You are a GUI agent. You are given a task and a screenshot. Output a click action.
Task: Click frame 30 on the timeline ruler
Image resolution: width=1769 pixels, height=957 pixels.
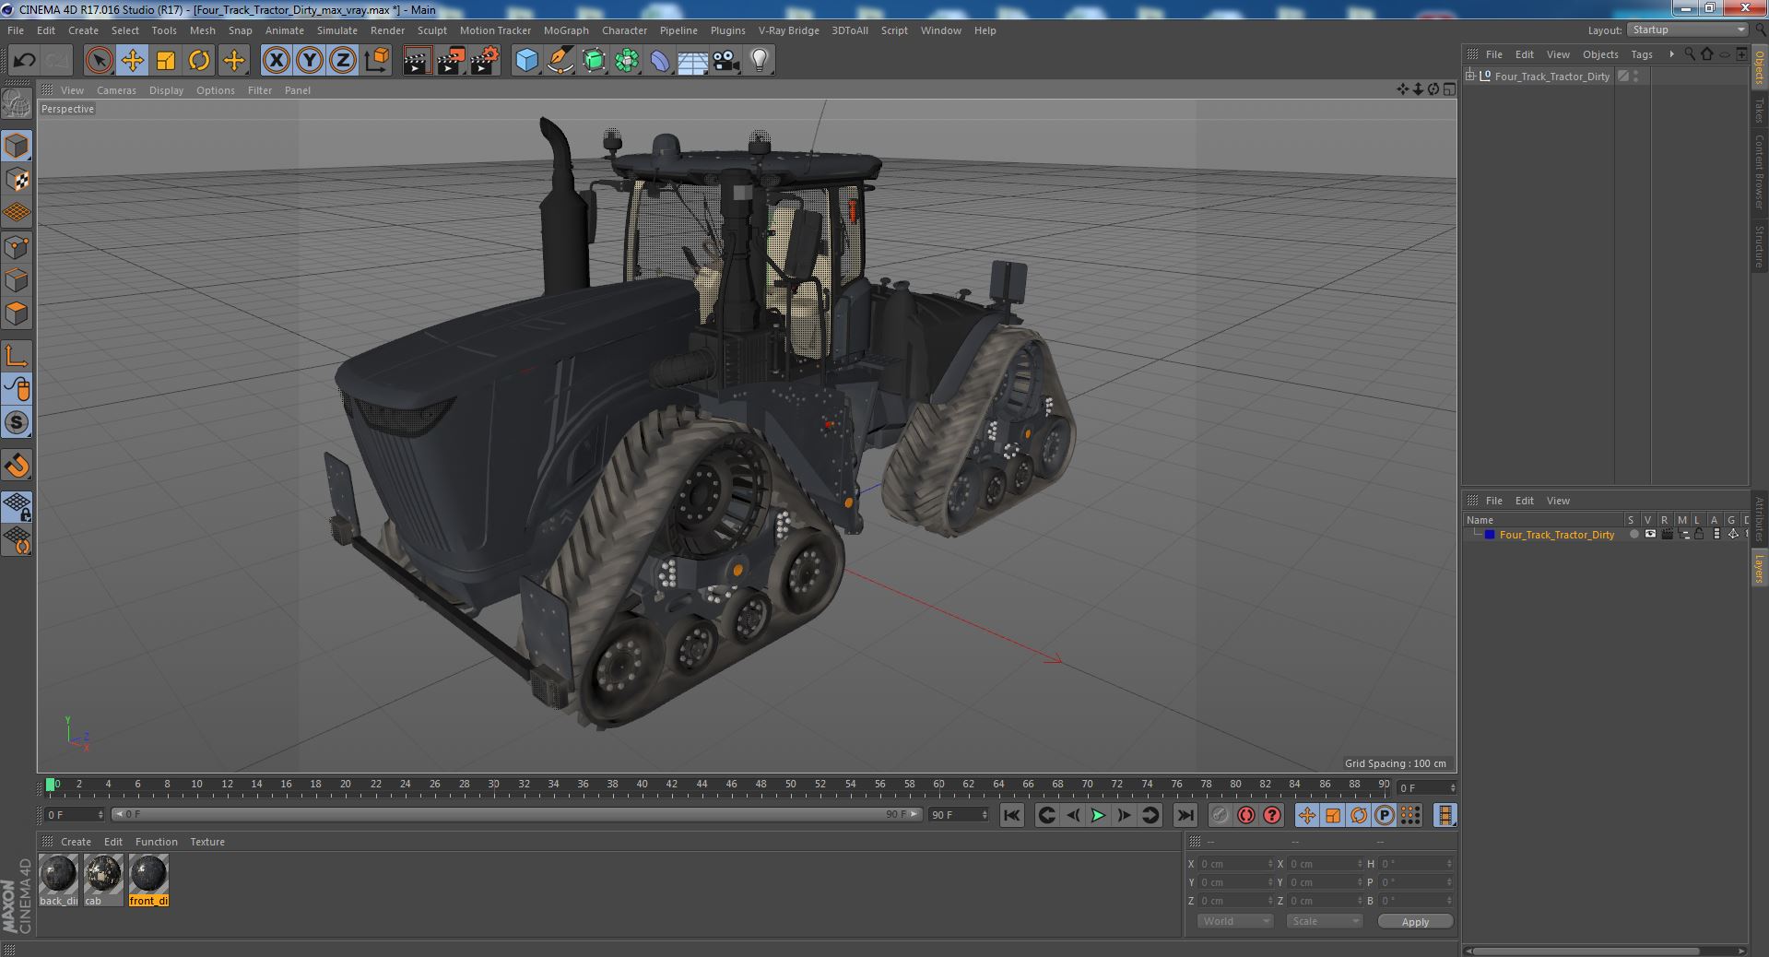493,785
